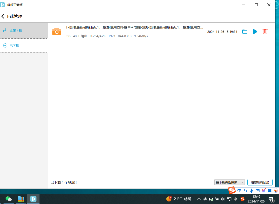Click the GPU tray icon beside the battery
This screenshot has height=204, width=279.
pos(211,199)
